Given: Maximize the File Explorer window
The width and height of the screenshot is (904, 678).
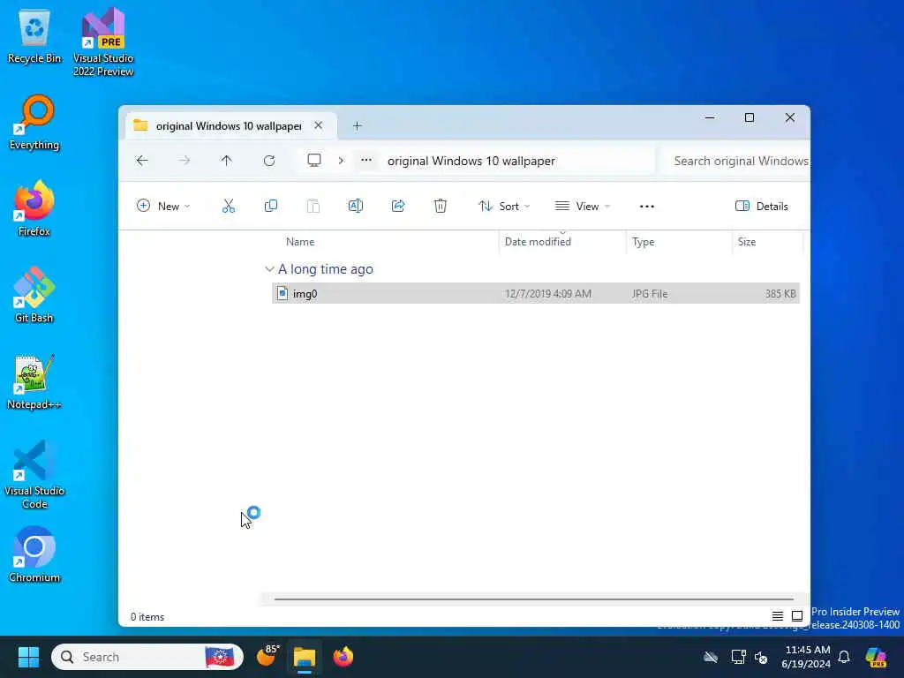Looking at the screenshot, I should point(750,117).
